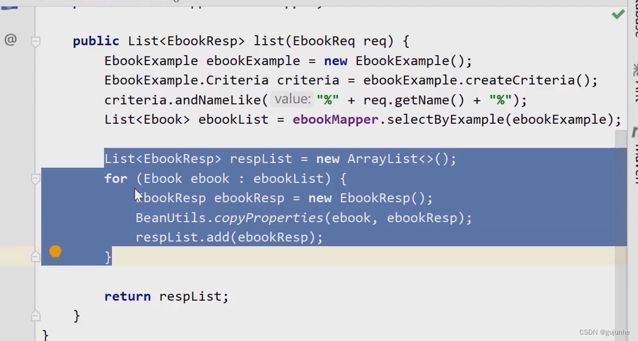Collapse the list method fold marker
Viewport: 638px width, 341px height.
35,41
